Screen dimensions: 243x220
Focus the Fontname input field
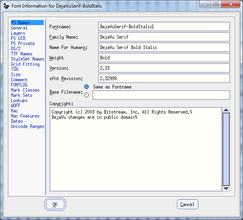coord(164,27)
